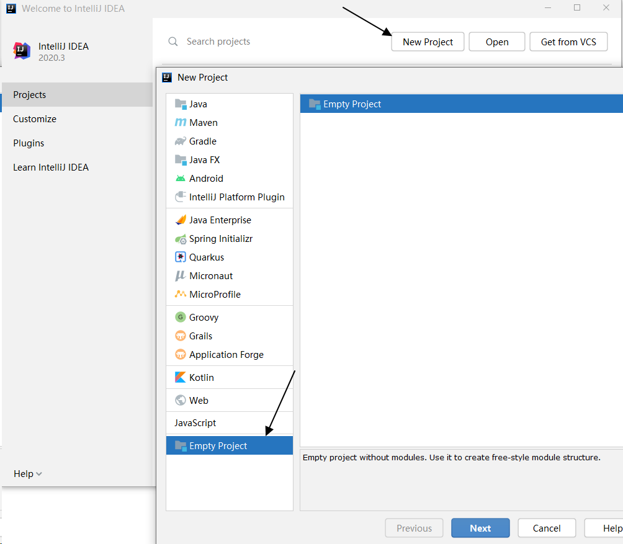This screenshot has height=544, width=623.
Task: Click the Web globe icon
Action: pos(181,400)
